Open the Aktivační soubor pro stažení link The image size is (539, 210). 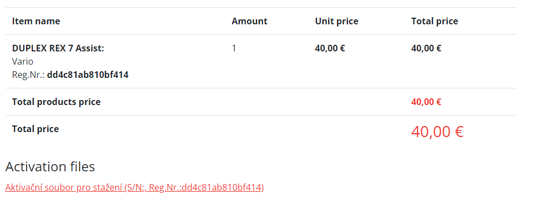(134, 187)
